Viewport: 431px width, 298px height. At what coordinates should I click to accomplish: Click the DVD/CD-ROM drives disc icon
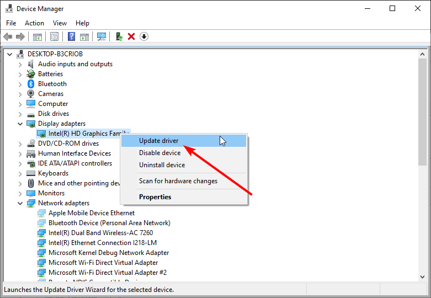31,143
